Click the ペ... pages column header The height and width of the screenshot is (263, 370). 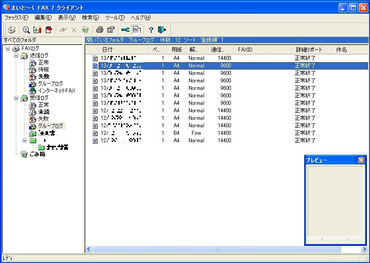(157, 50)
